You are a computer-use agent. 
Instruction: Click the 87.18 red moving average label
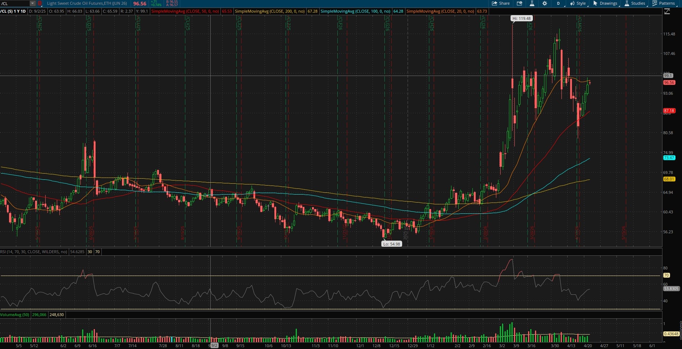(x=669, y=111)
